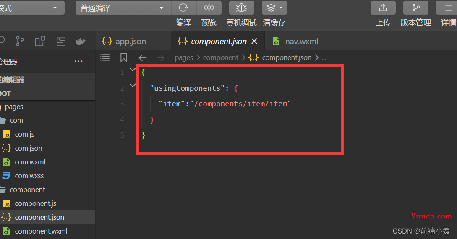Click the 预览 label
457x239 pixels.
tap(209, 22)
